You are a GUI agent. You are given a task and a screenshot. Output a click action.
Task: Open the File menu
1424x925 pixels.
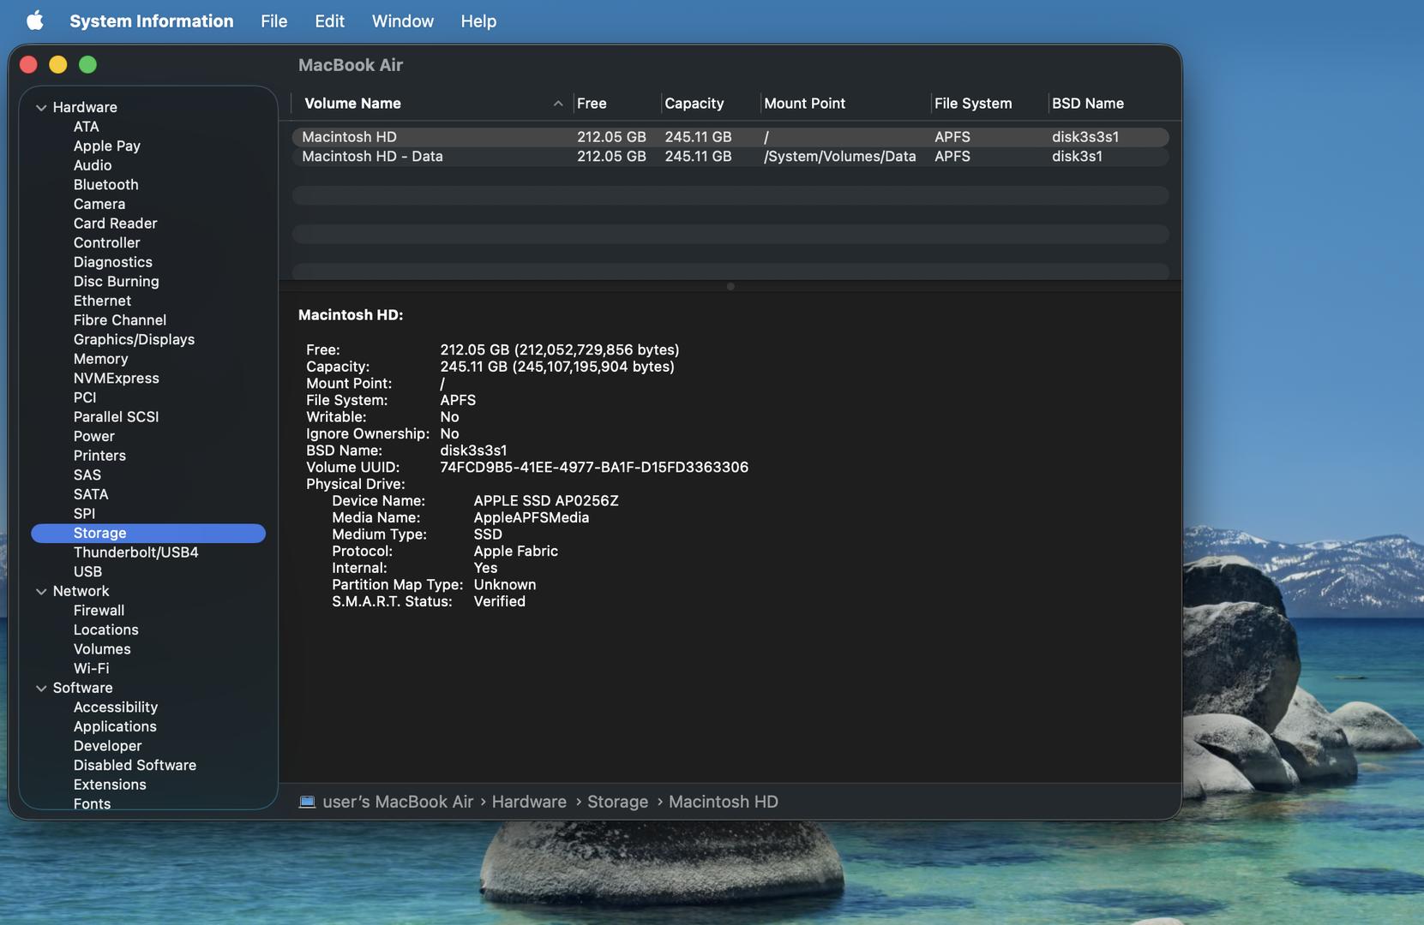(x=273, y=21)
